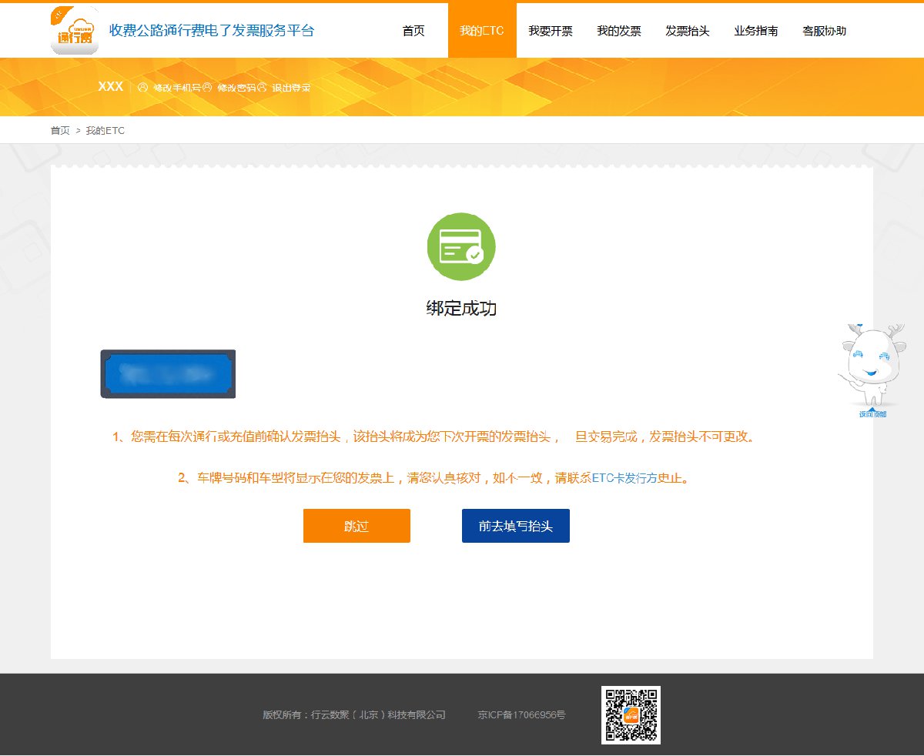This screenshot has width=924, height=756.
Task: Click the 修改密码 link
Action: pos(236,88)
